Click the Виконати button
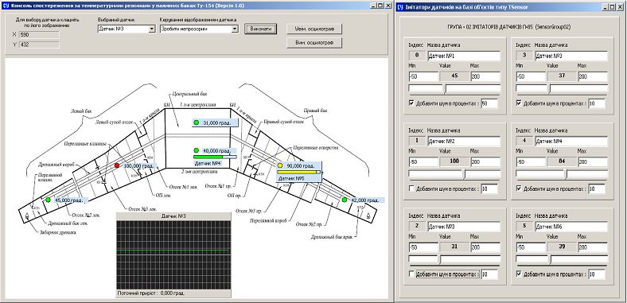The image size is (627, 303). tap(261, 29)
